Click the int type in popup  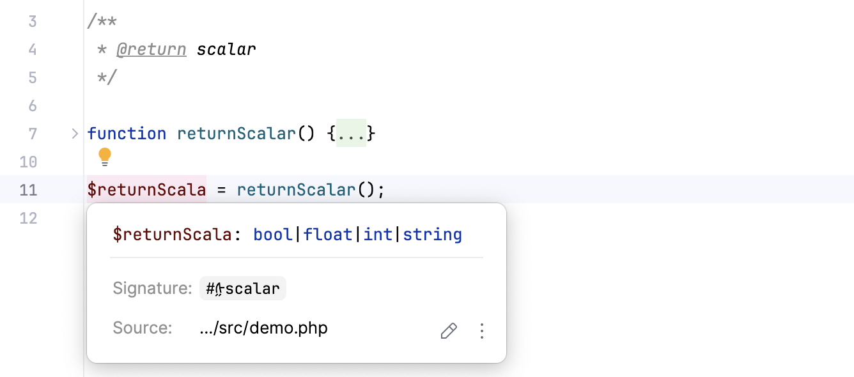378,235
